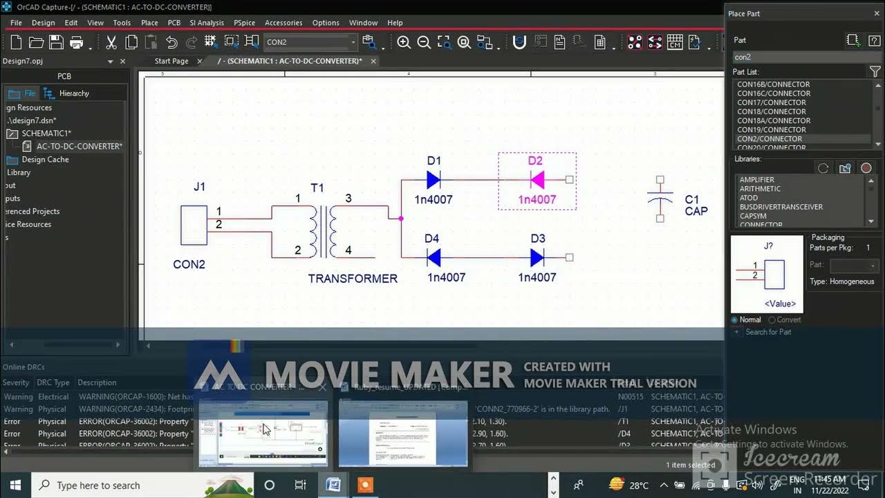Open the Design7.opj panel dropdown arrow
The width and height of the screenshot is (885, 498).
(110, 61)
